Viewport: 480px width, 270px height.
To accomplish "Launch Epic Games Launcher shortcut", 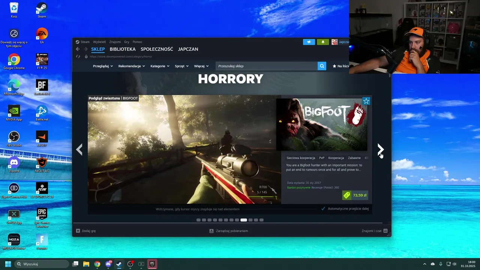I will tap(42, 218).
